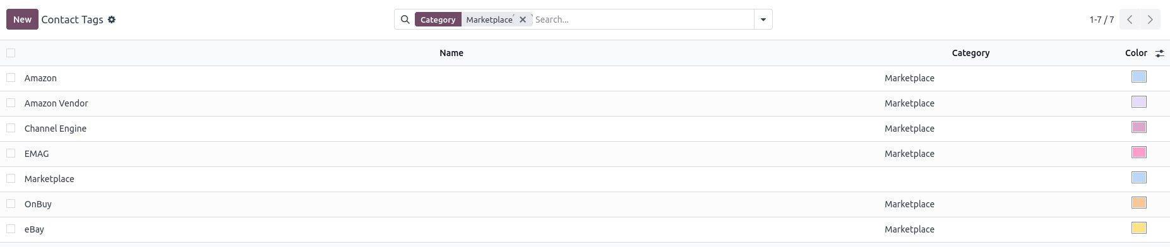
Task: Remove the Marketplace category filter
Action: [523, 20]
